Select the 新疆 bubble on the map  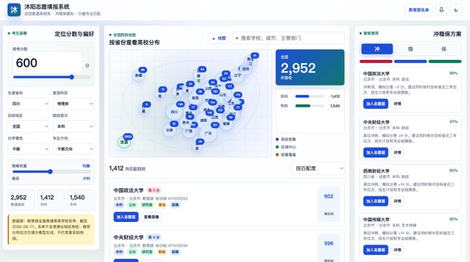pos(138,75)
